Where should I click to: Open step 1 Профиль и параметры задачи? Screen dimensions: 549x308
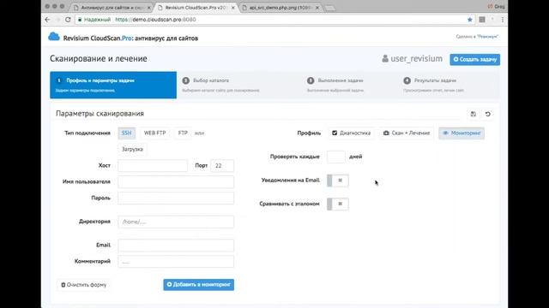(113, 85)
